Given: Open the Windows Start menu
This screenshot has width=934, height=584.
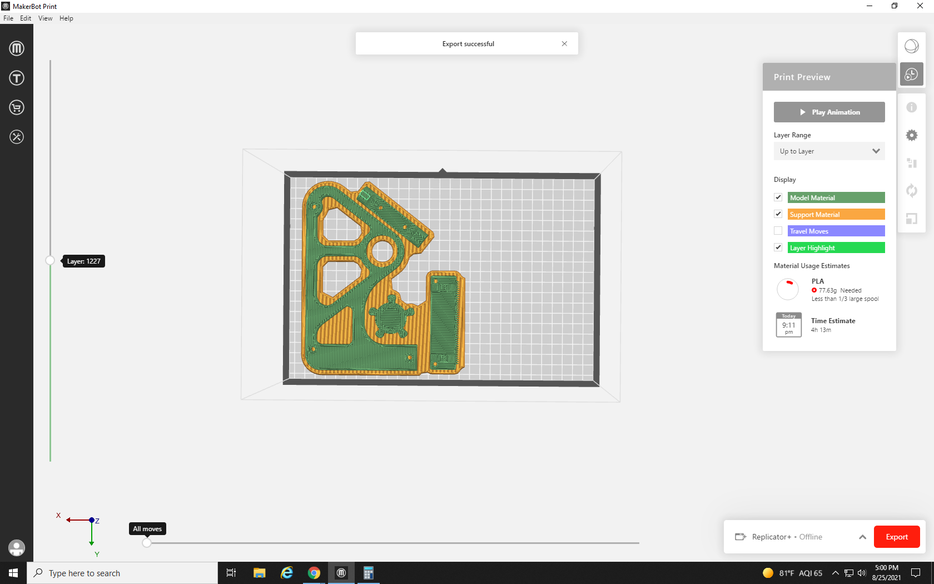Looking at the screenshot, I should pos(13,573).
